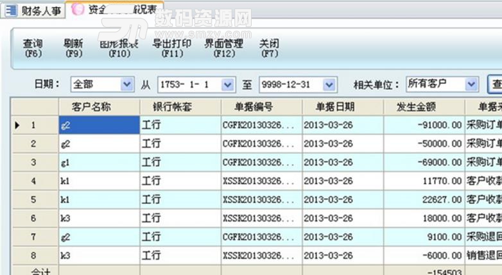Click the 刷新 (F9) toolbar button

74,48
